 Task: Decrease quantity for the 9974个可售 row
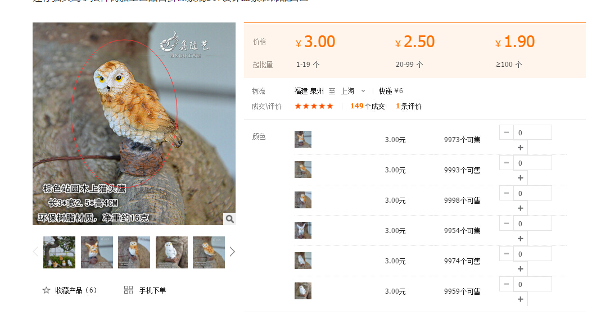[x=507, y=254]
